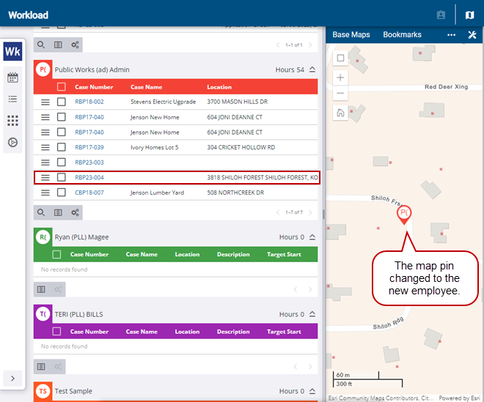Toggle Ryan Magee header checkbox

pos(56,254)
